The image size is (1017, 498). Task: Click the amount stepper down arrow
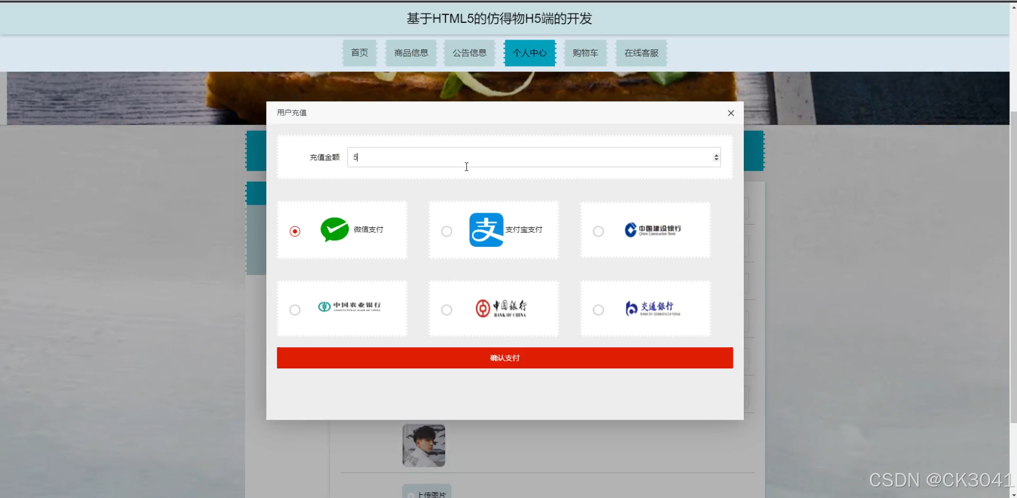click(716, 160)
